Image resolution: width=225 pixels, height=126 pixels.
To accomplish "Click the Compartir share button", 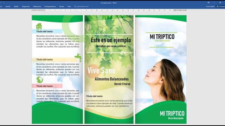I will pos(221,7).
